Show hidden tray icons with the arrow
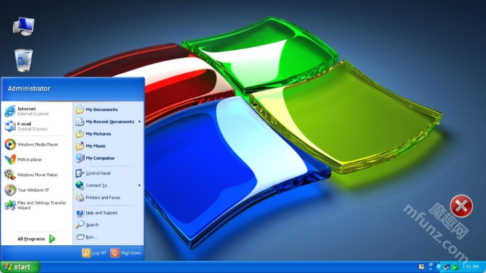 (x=439, y=267)
